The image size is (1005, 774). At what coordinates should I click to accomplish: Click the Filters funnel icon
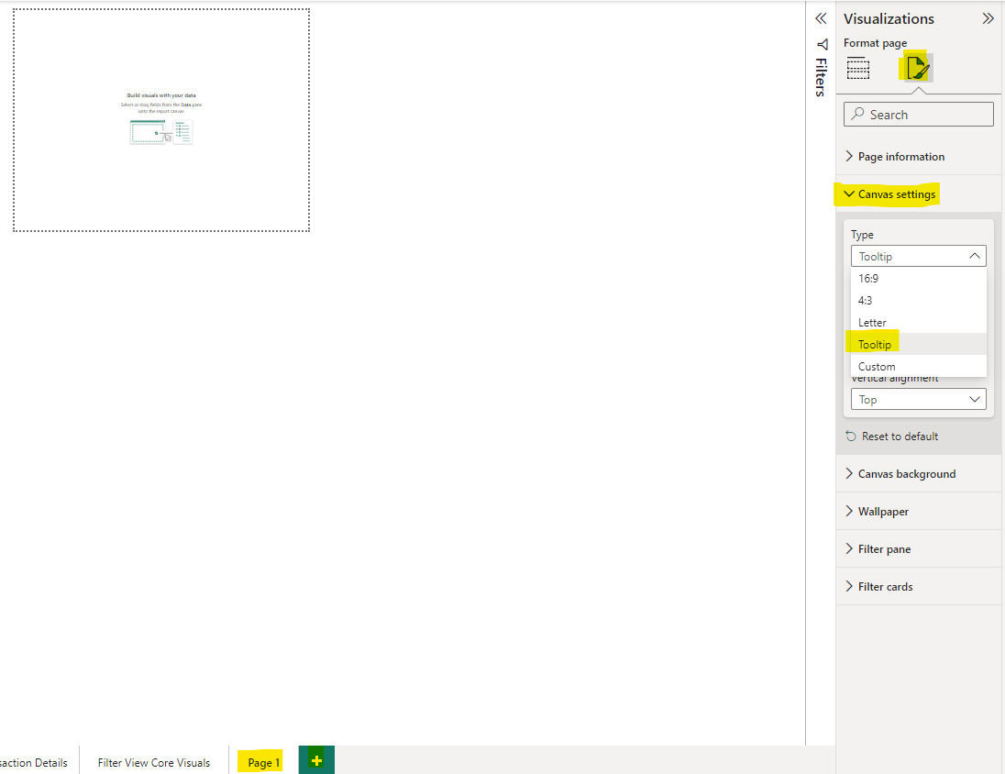pos(822,44)
